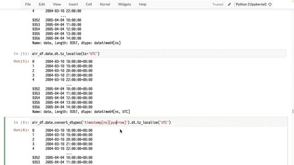The width and height of the screenshot is (294, 165).
Task: Click row 0 in Out[5] output
Action: click(62, 61)
